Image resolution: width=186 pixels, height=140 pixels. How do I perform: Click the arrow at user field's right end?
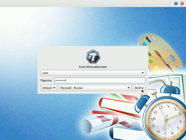pyautogui.click(x=143, y=73)
